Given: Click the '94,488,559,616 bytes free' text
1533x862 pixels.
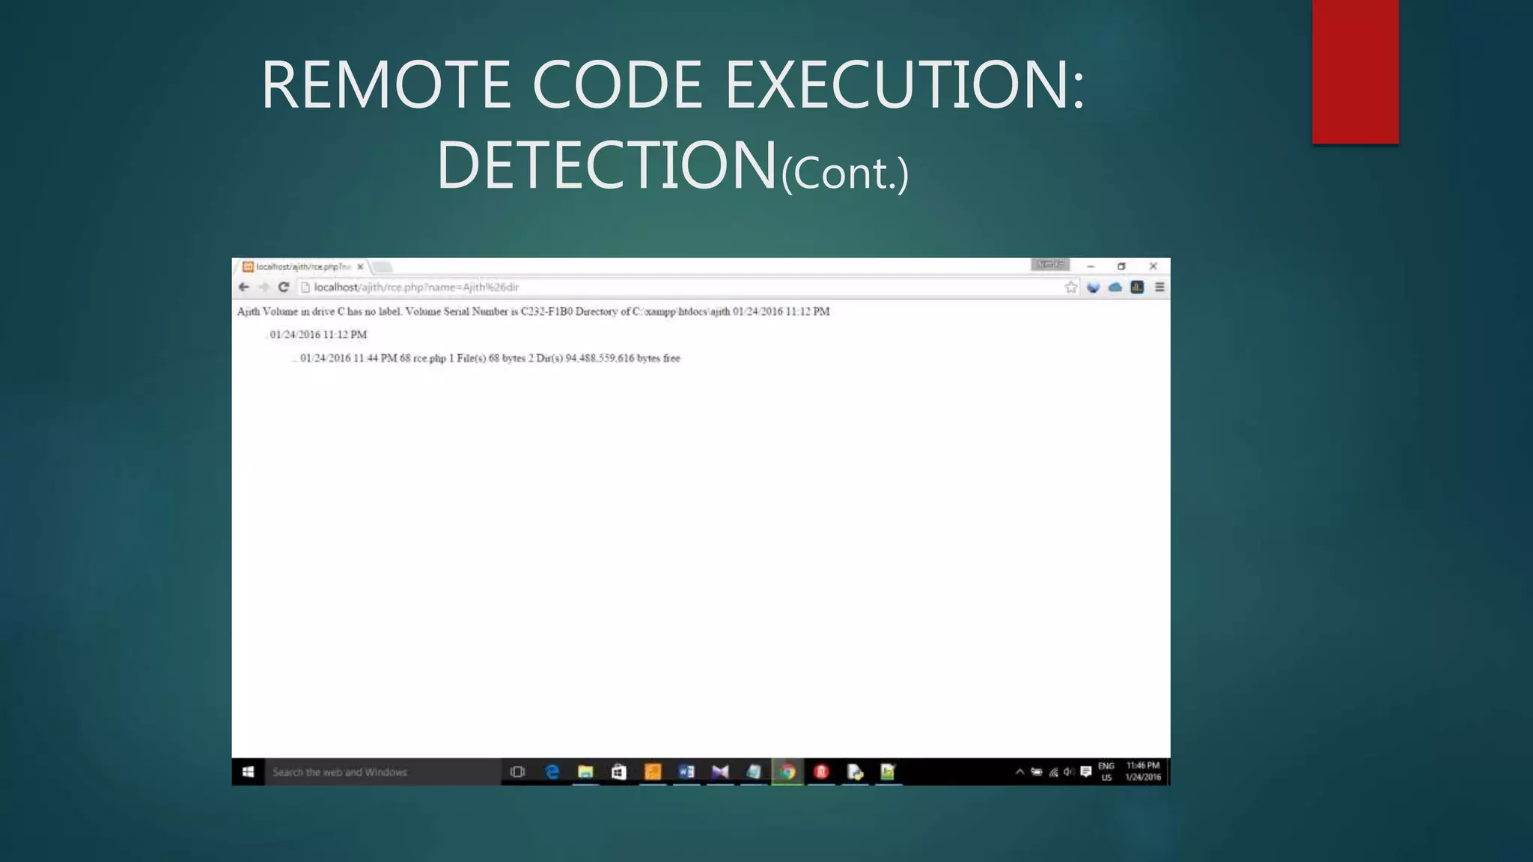Looking at the screenshot, I should pyautogui.click(x=623, y=358).
